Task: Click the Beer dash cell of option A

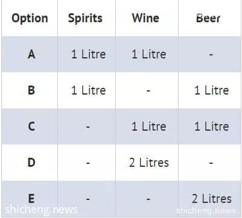Action: 211,54
